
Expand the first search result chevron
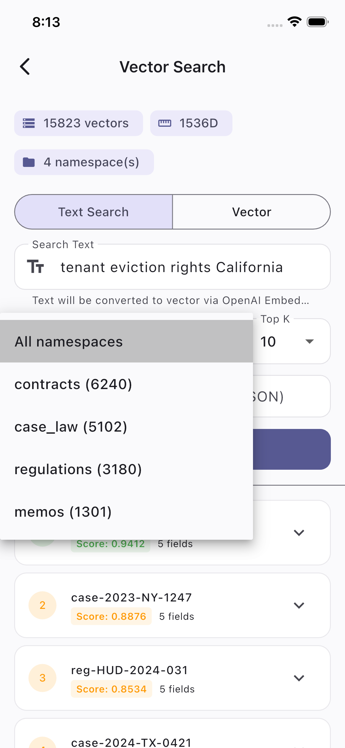[x=299, y=533]
